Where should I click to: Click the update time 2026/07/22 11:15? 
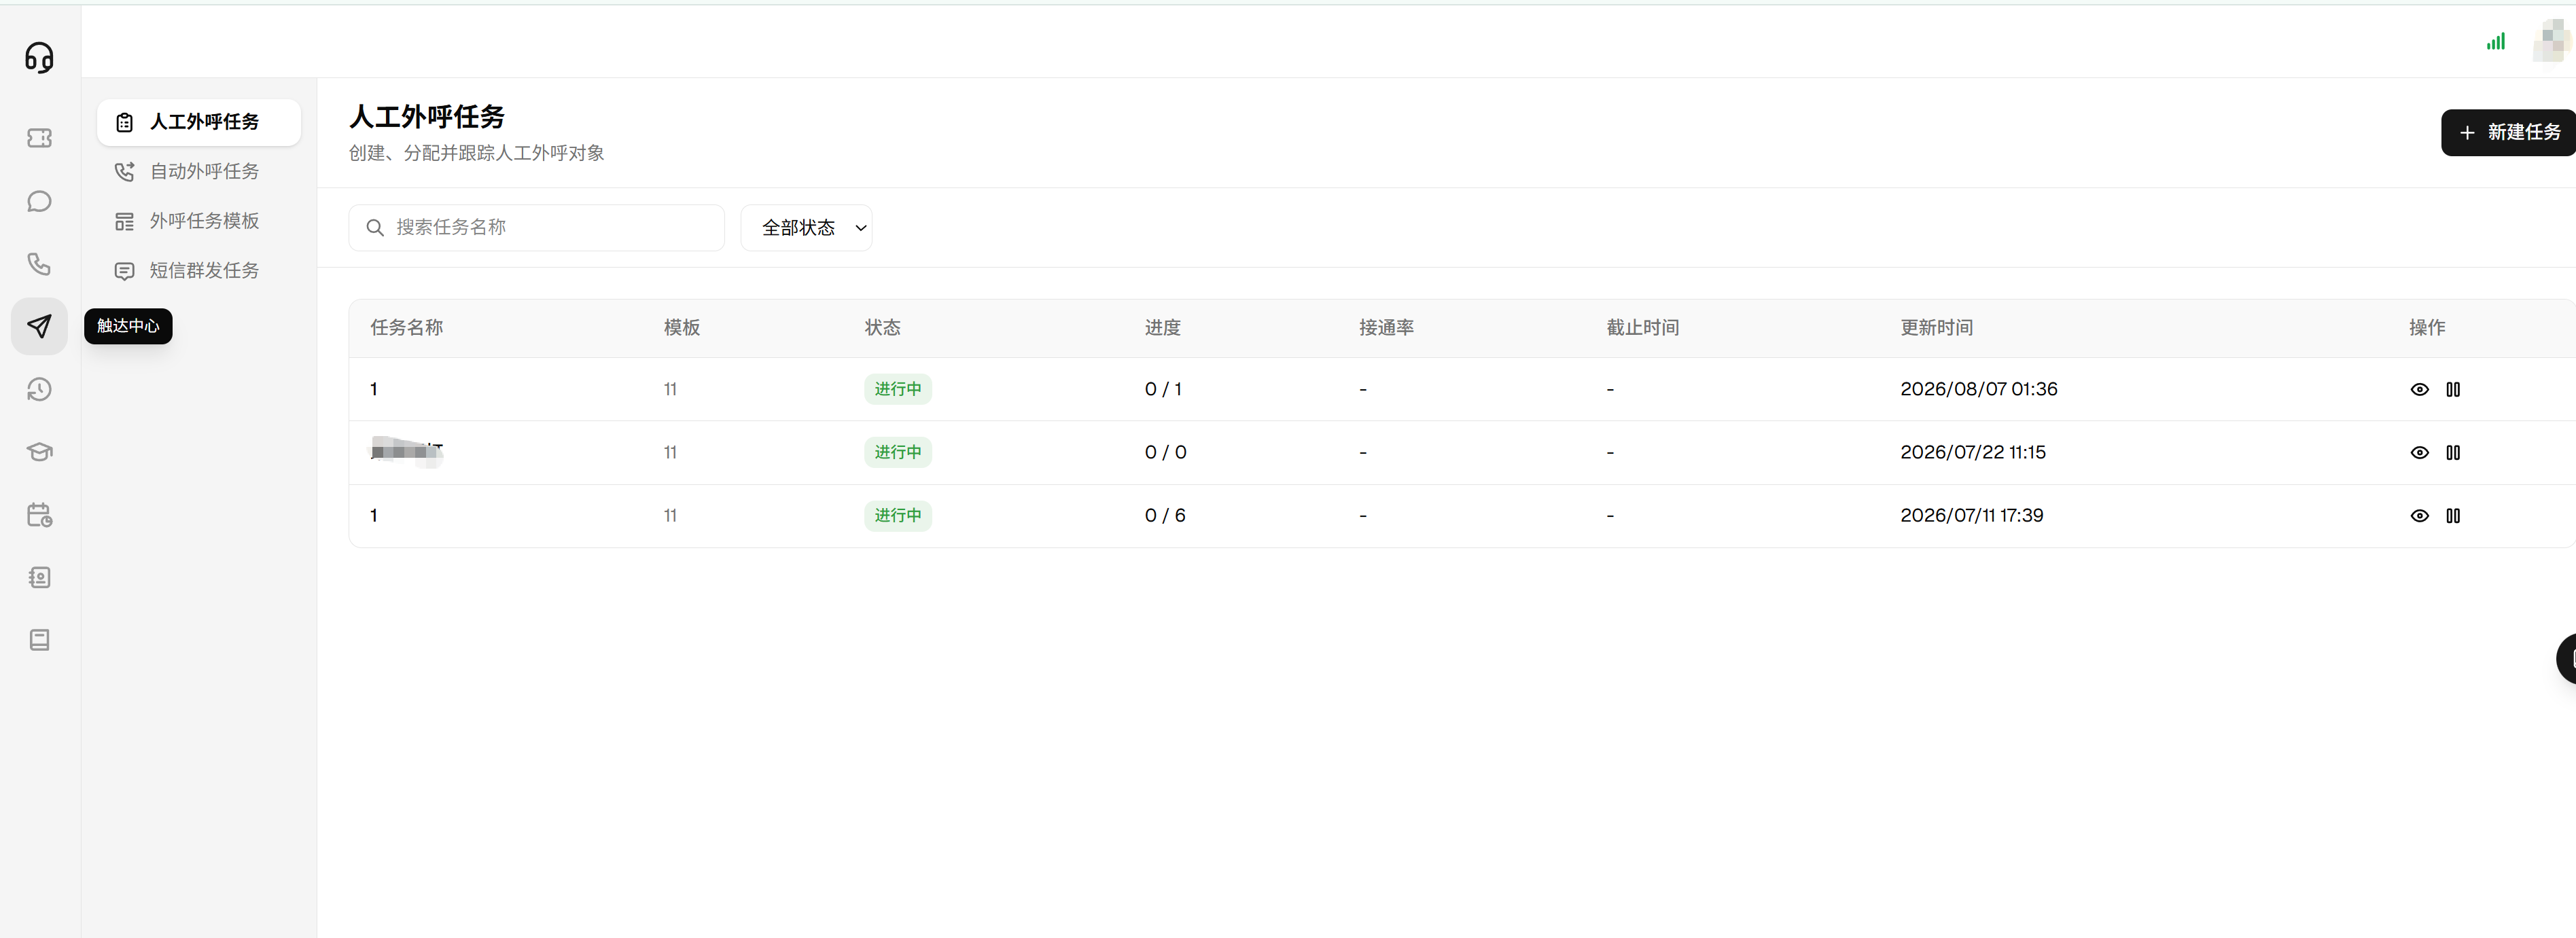[1973, 452]
